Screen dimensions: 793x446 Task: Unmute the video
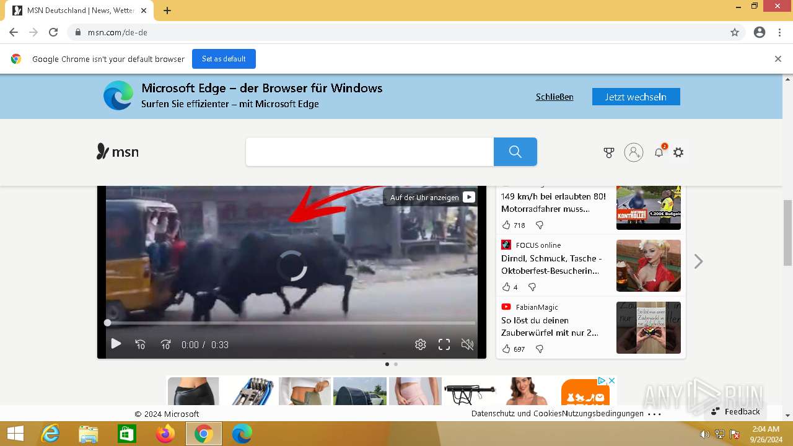[x=468, y=344]
